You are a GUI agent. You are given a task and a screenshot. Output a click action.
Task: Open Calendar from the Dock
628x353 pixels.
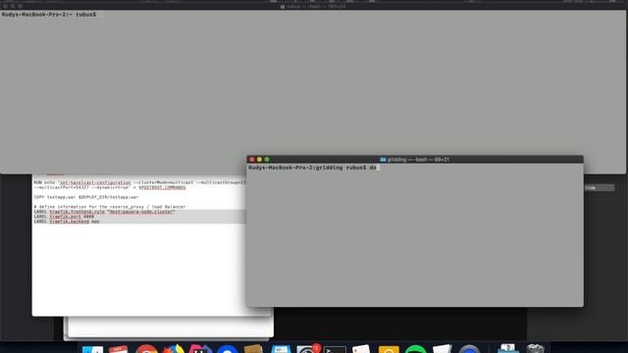coord(119,349)
